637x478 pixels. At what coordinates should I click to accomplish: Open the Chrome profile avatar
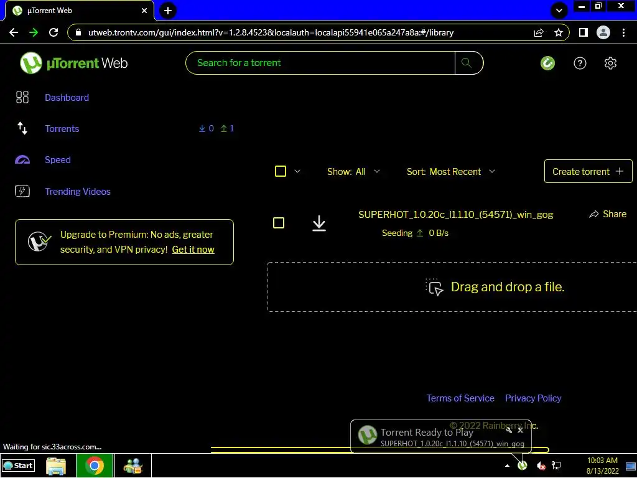pos(603,32)
